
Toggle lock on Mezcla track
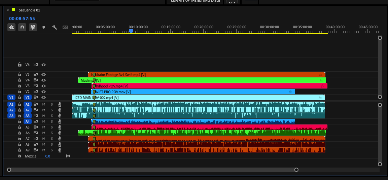pyautogui.click(x=20, y=156)
